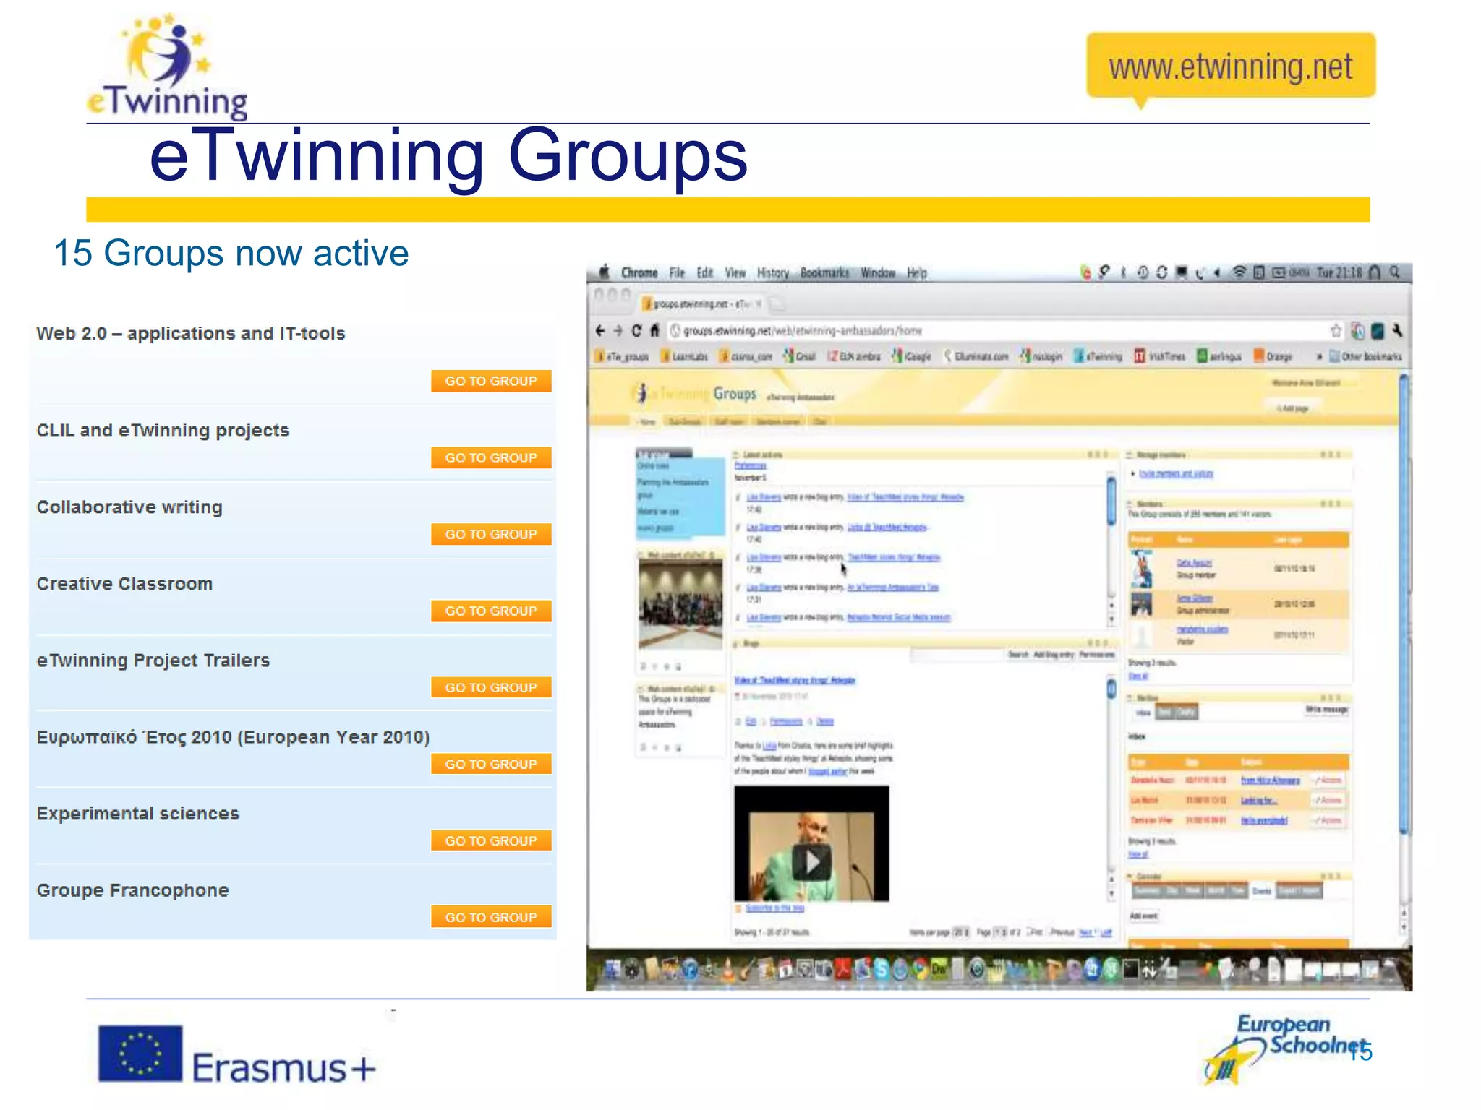
Task: Click the blog Search button
Action: (x=1018, y=655)
